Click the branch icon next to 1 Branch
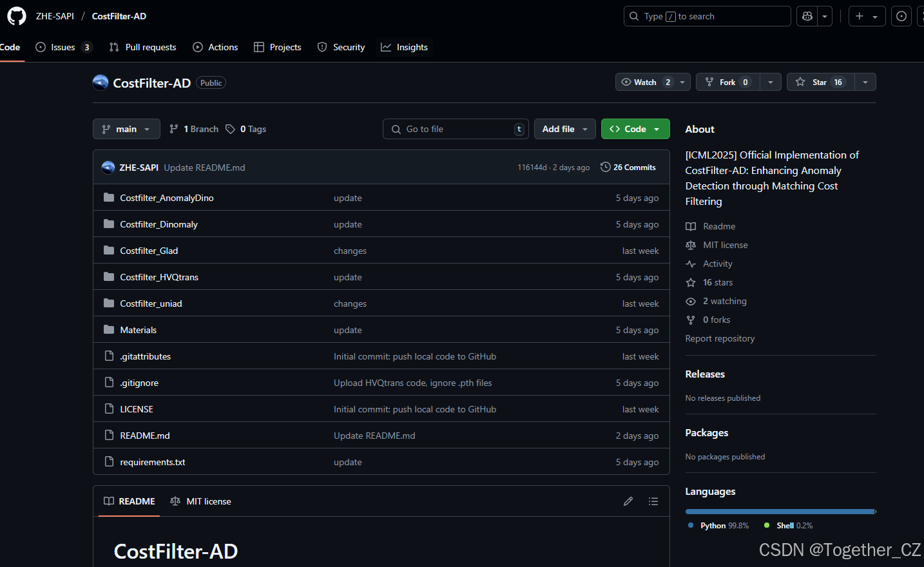 (x=174, y=129)
